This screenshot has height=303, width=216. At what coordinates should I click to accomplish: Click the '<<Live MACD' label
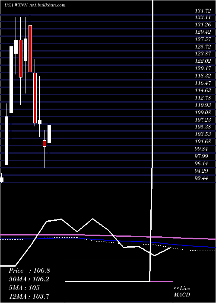pos(182,292)
